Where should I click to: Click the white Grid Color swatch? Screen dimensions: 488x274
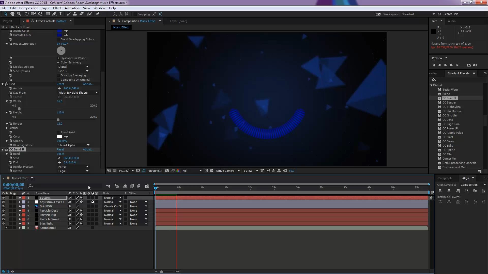tap(59, 136)
